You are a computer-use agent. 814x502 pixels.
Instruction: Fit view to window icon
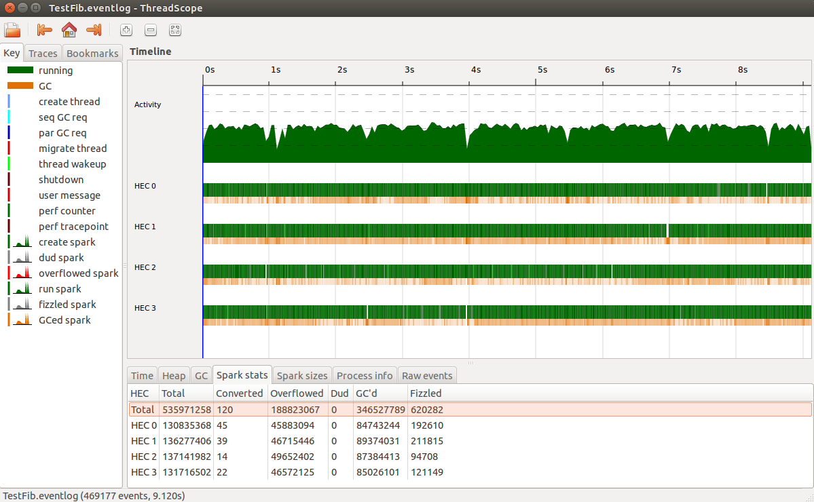tap(175, 30)
